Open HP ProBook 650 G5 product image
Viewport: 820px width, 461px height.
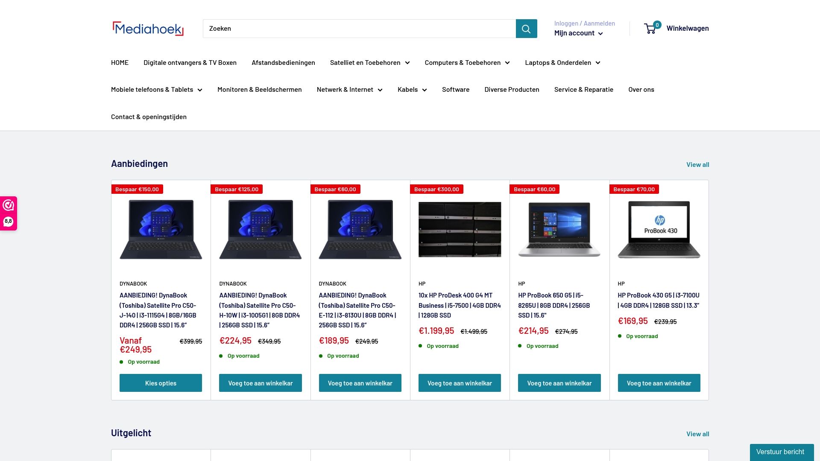(559, 230)
